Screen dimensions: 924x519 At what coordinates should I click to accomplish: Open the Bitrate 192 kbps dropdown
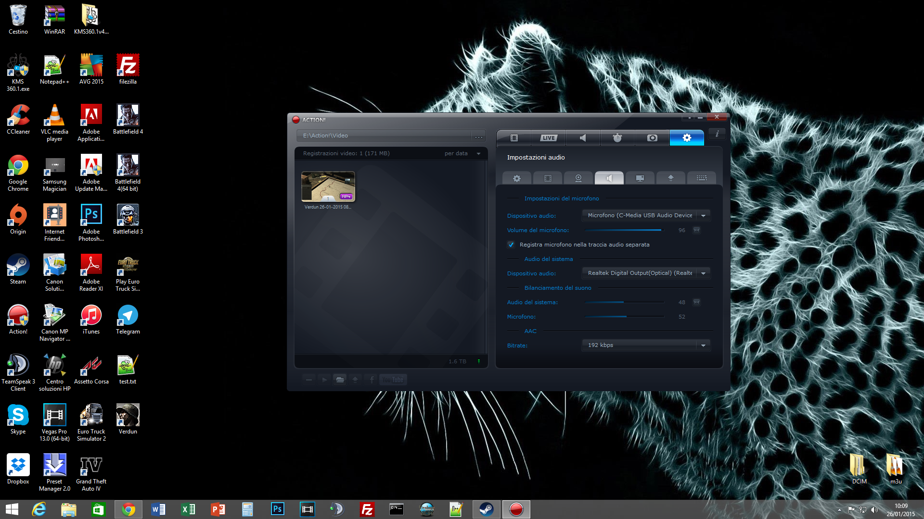click(703, 346)
